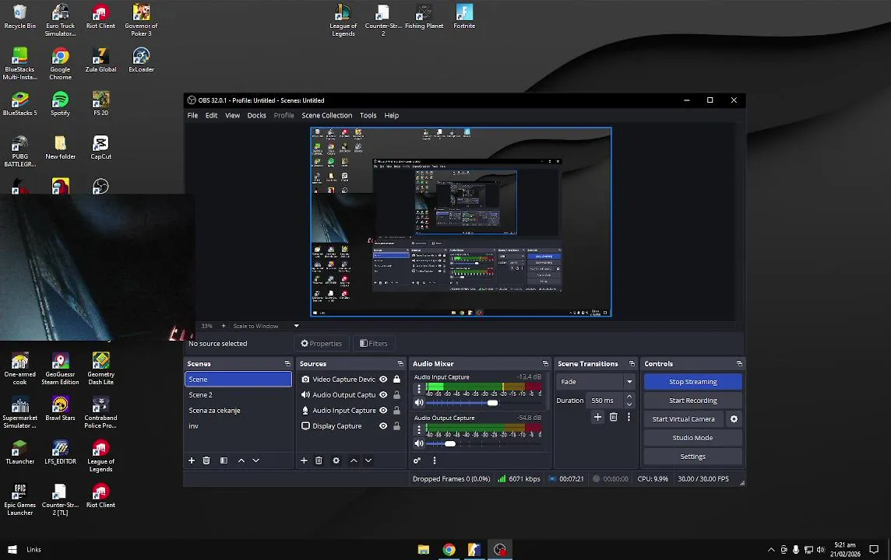Open Google Chrome from the taskbar
Screen dimensions: 891x560
tap(449, 549)
